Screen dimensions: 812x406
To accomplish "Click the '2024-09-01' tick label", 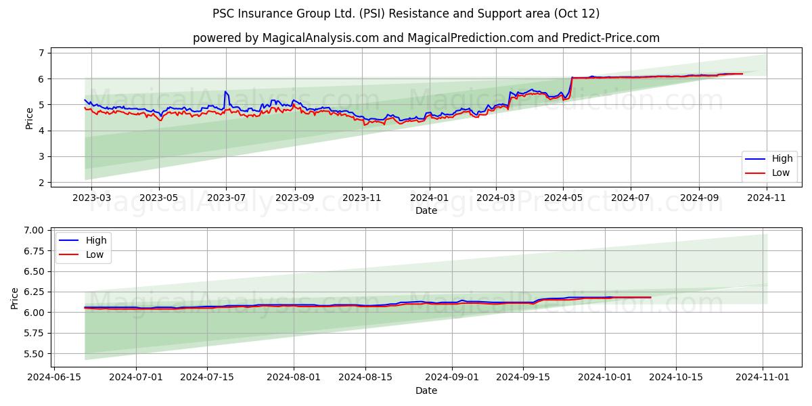I will point(452,377).
